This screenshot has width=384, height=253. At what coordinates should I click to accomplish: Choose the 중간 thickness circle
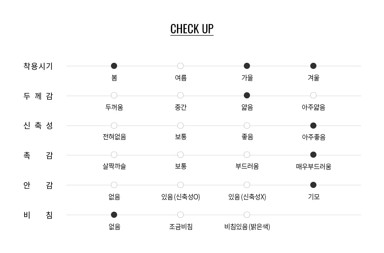coord(180,95)
